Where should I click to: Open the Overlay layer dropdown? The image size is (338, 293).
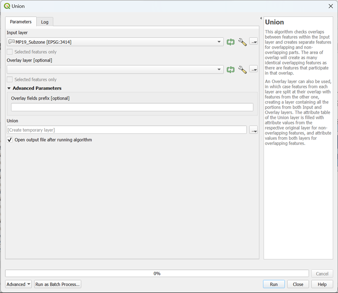tap(115, 69)
